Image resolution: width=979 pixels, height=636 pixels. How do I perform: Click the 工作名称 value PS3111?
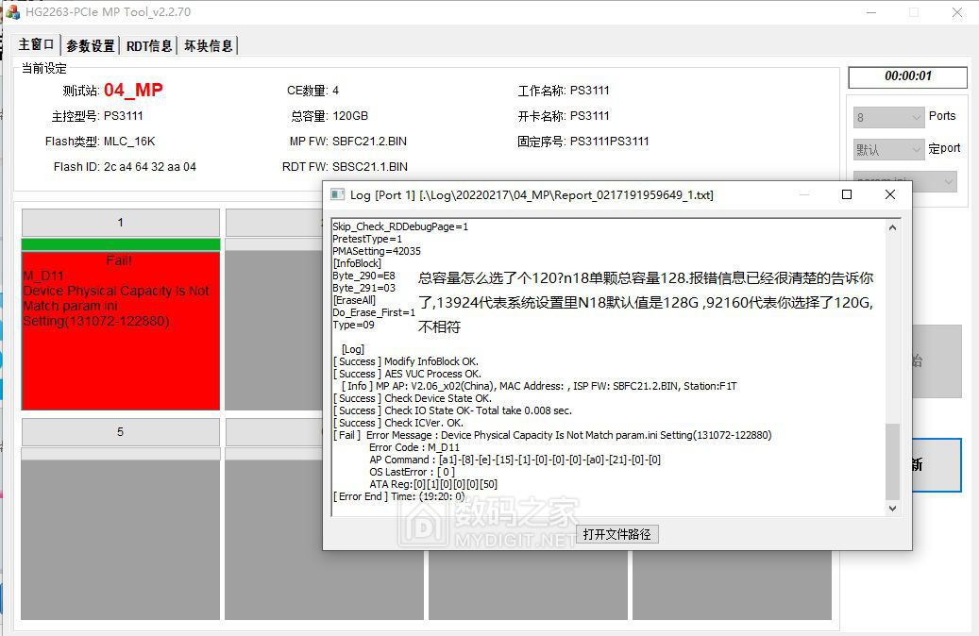tap(589, 91)
